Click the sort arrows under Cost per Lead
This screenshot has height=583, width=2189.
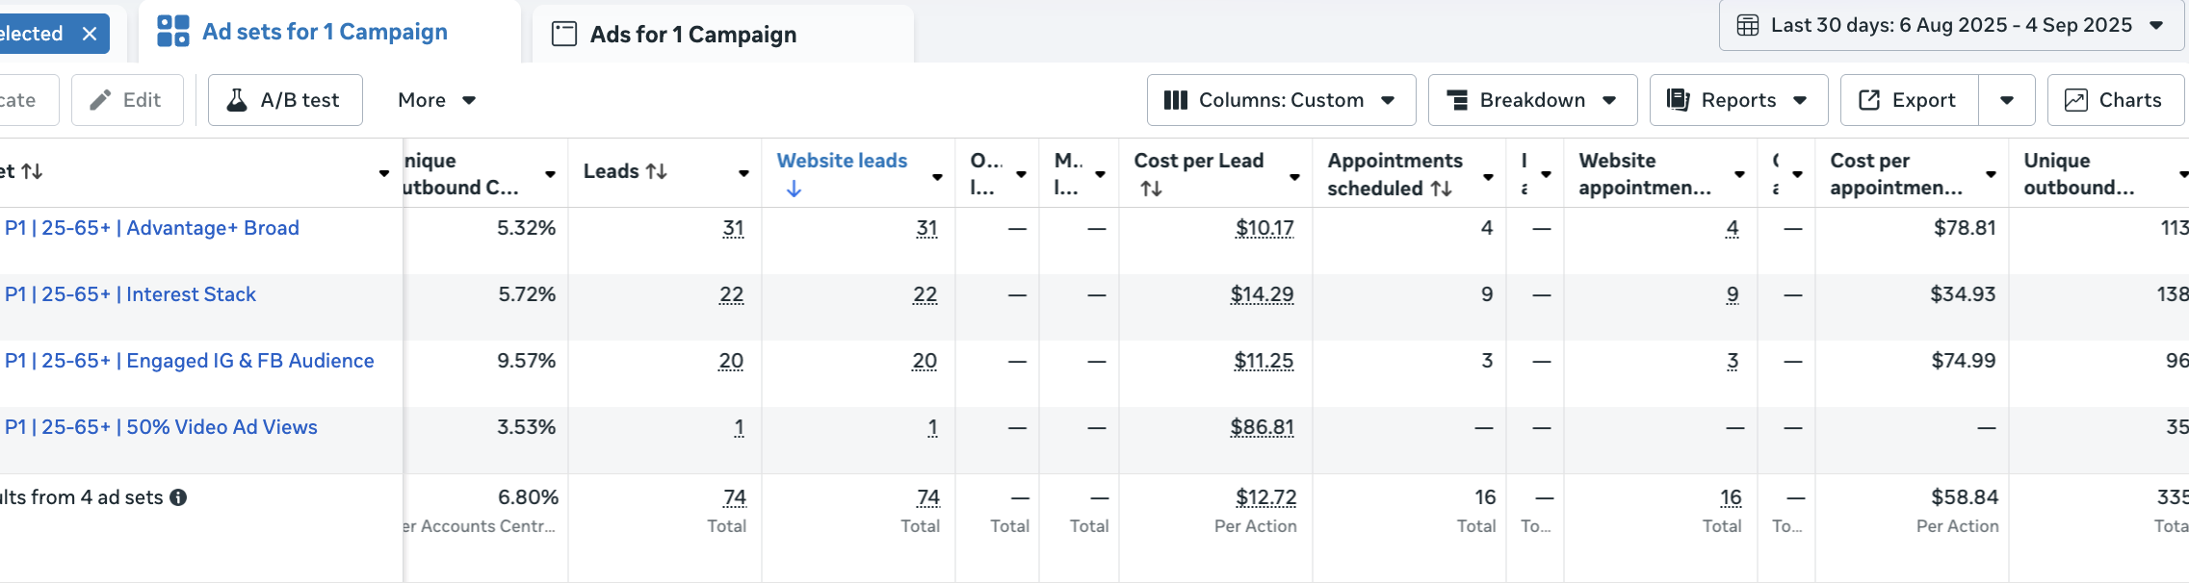[x=1151, y=190]
